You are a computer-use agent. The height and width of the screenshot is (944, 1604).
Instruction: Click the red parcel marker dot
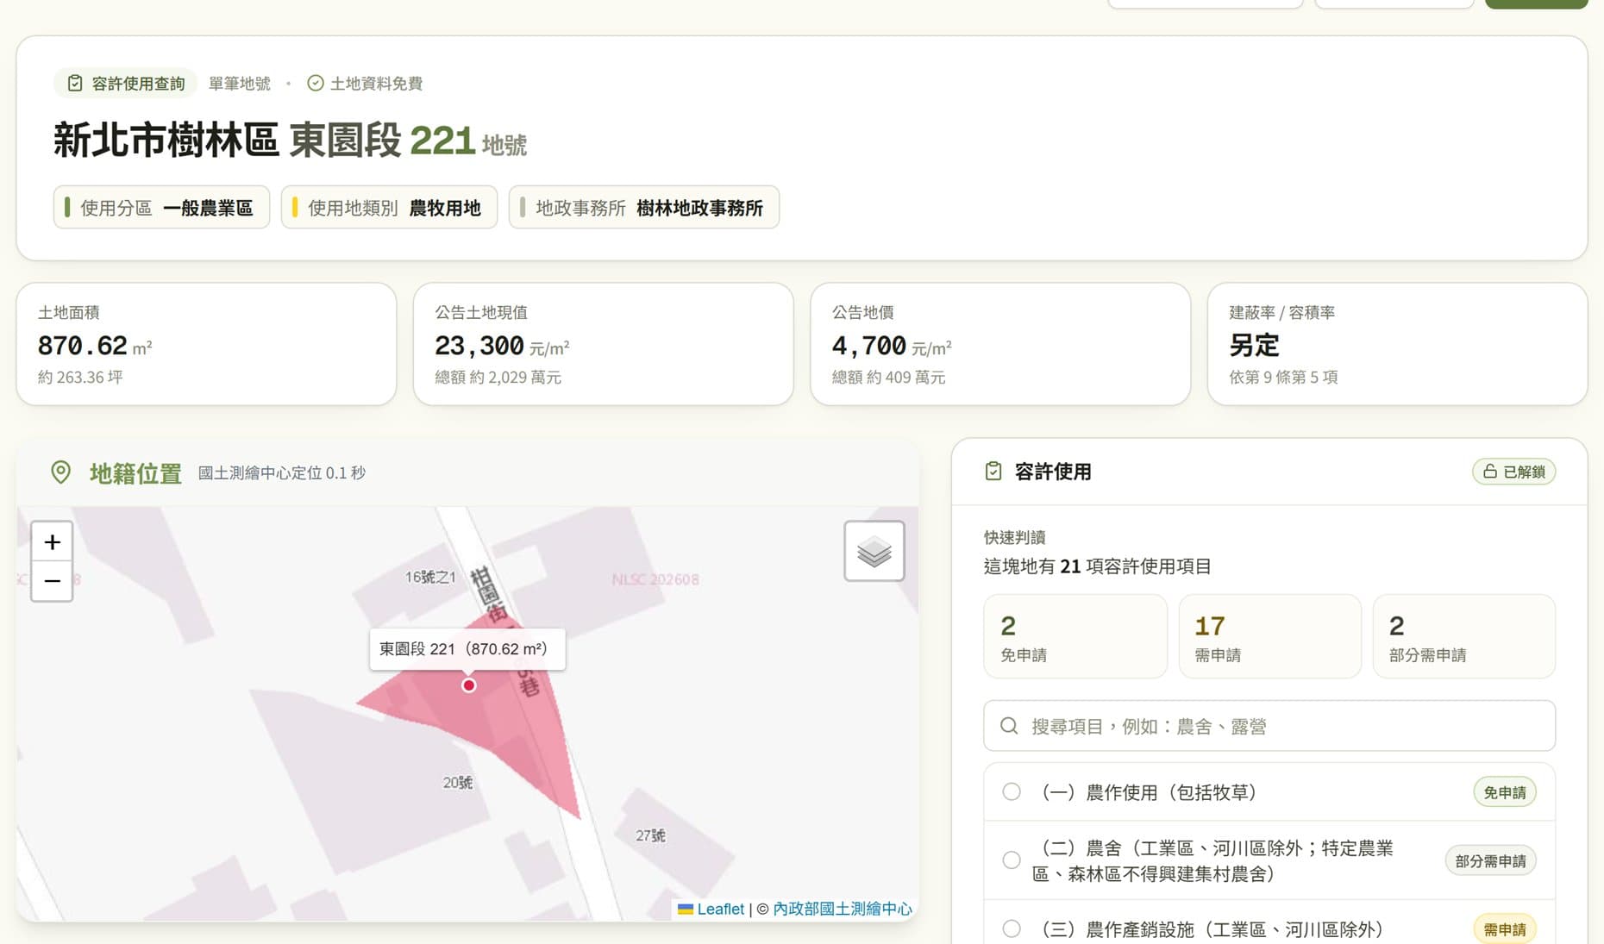pyautogui.click(x=468, y=685)
